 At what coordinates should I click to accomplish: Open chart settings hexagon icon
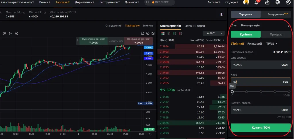click(x=148, y=33)
